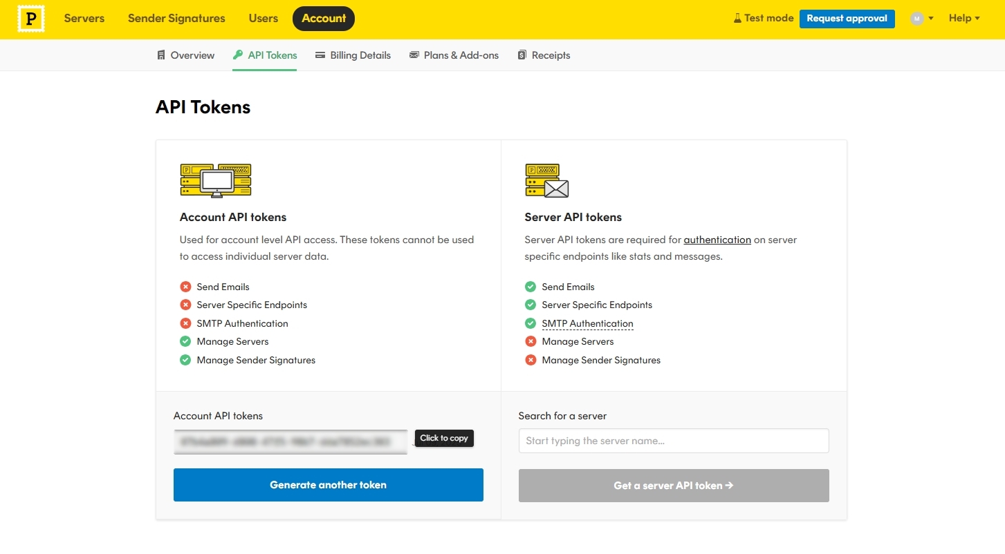The height and width of the screenshot is (554, 1005).
Task: Click the Test mode flask icon
Action: (737, 19)
